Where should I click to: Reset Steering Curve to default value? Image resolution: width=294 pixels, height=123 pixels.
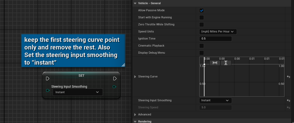click(x=289, y=77)
